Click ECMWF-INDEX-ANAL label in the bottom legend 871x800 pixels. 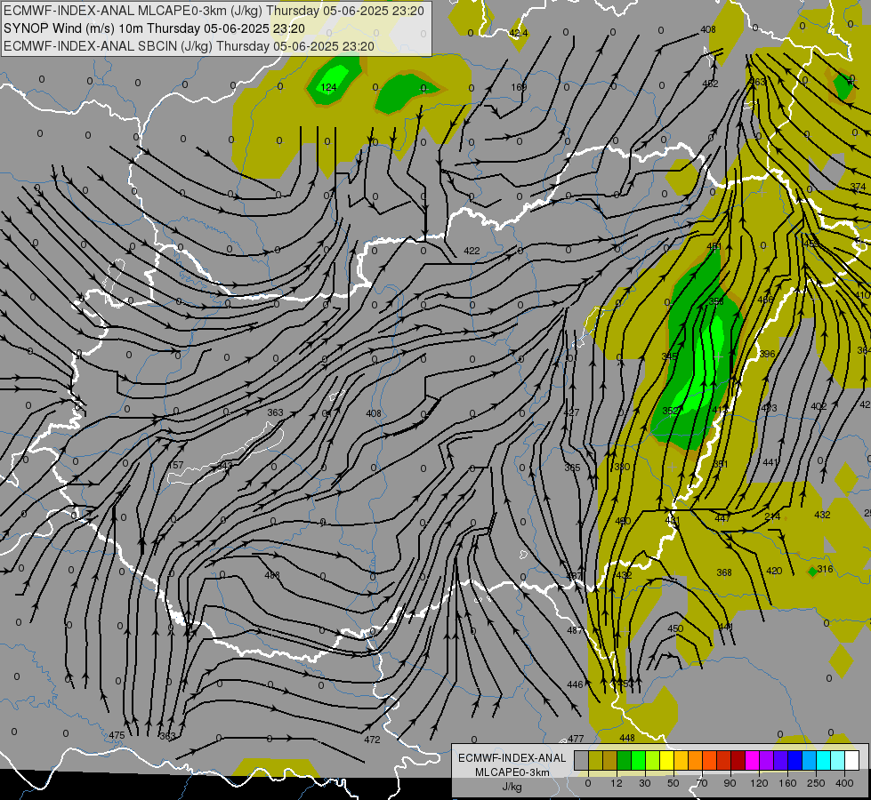pos(512,758)
